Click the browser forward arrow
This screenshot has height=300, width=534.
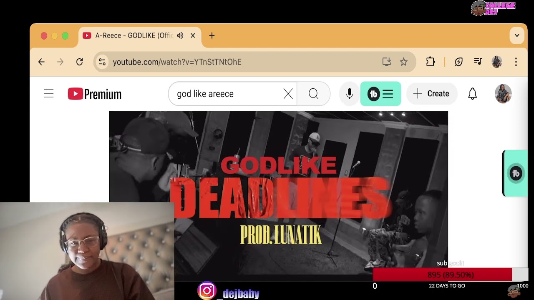60,62
